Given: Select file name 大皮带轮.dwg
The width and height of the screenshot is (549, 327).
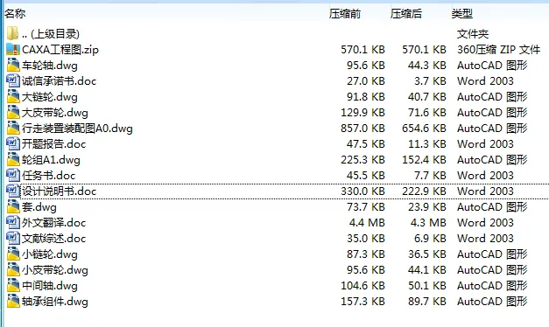Looking at the screenshot, I should coord(55,113).
